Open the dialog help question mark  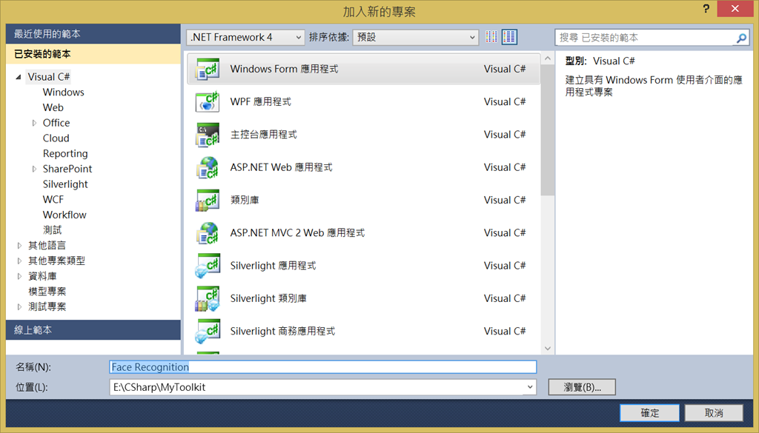point(706,8)
